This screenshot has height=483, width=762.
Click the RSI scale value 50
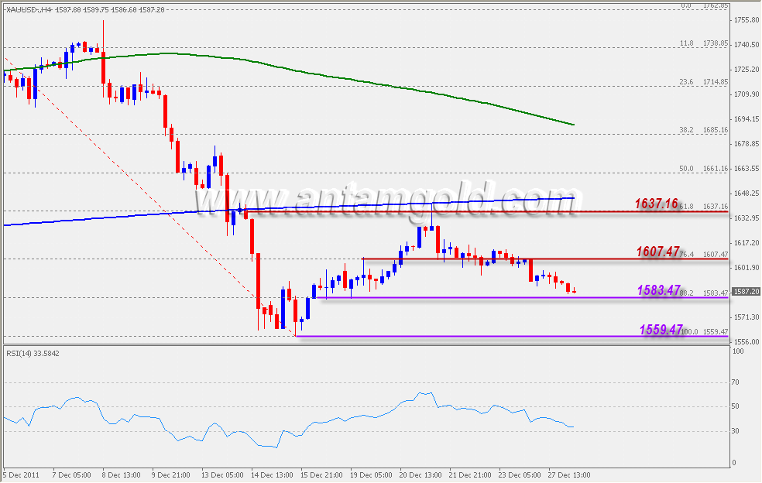736,406
